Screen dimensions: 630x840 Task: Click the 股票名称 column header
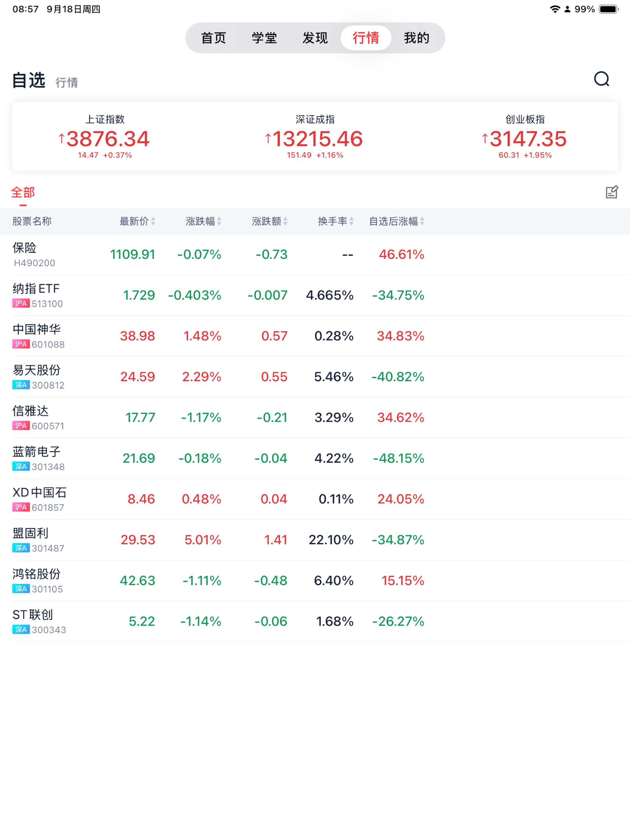tap(32, 221)
